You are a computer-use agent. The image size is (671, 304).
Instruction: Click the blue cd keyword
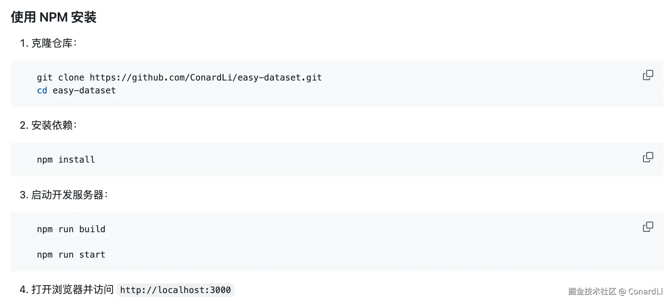click(42, 90)
